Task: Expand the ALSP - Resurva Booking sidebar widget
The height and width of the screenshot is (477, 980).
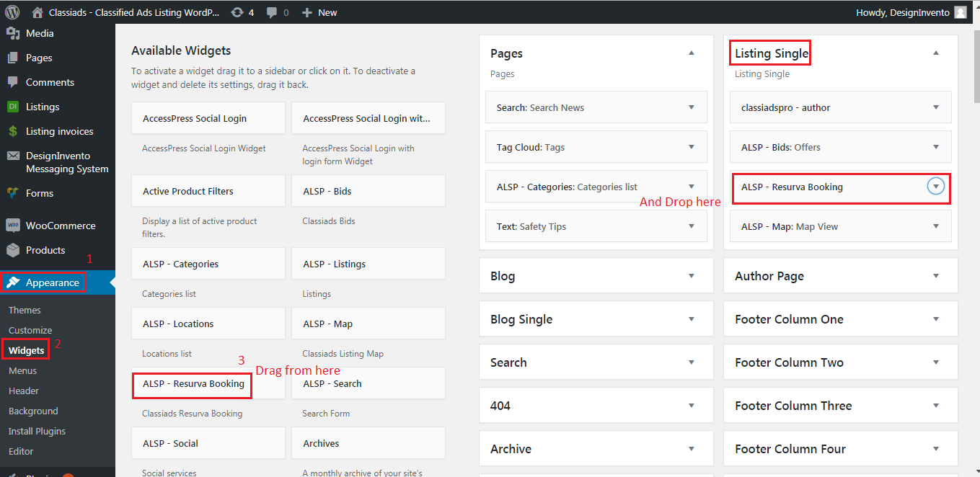Action: pyautogui.click(x=935, y=187)
